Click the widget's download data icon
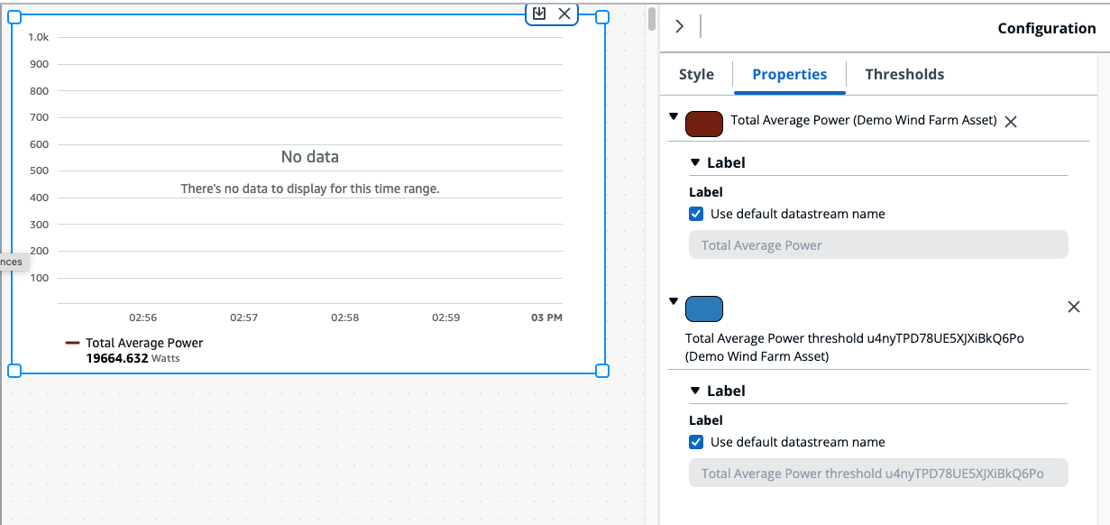 coord(539,14)
